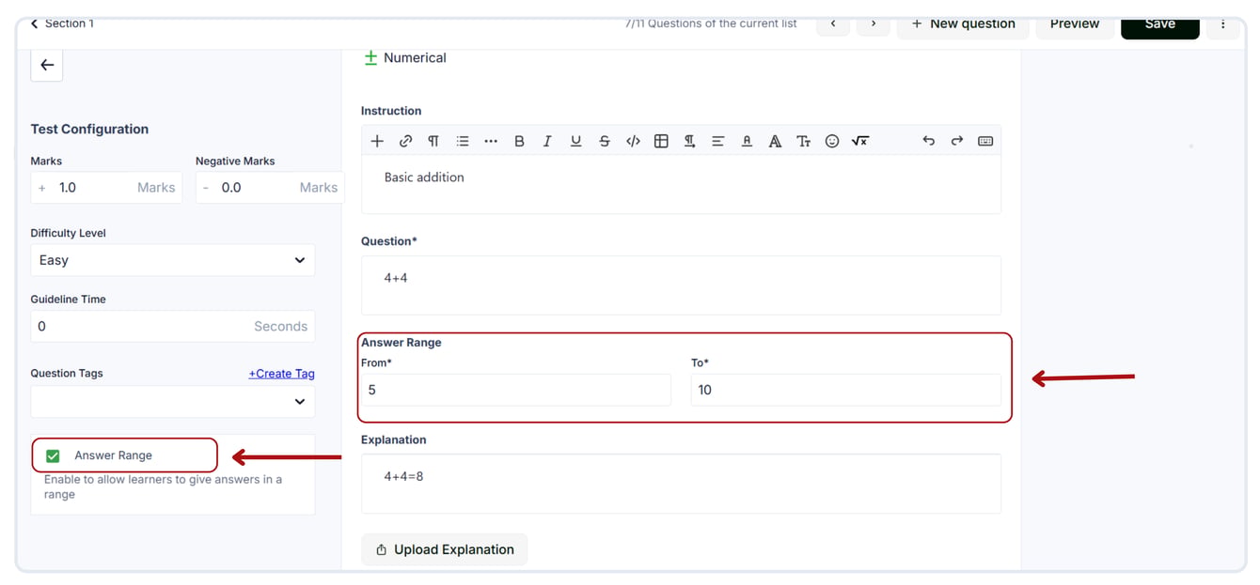Open the Difficulty Level dropdown

(x=173, y=260)
